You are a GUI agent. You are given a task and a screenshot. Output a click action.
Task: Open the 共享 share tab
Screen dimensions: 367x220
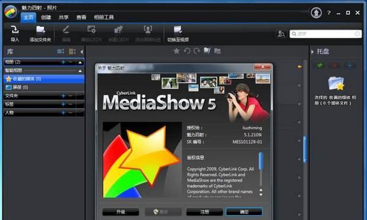(x=64, y=17)
